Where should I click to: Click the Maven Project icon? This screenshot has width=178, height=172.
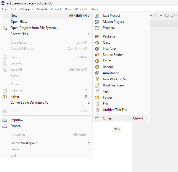[97, 22]
